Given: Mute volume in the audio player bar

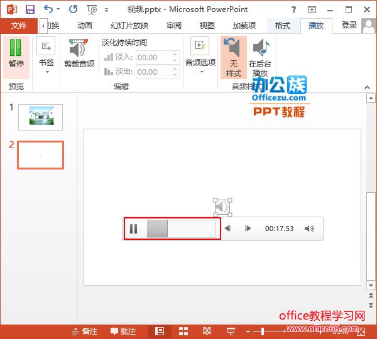Looking at the screenshot, I should click(309, 229).
